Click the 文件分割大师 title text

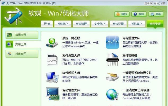pyautogui.click(x=71, y=55)
